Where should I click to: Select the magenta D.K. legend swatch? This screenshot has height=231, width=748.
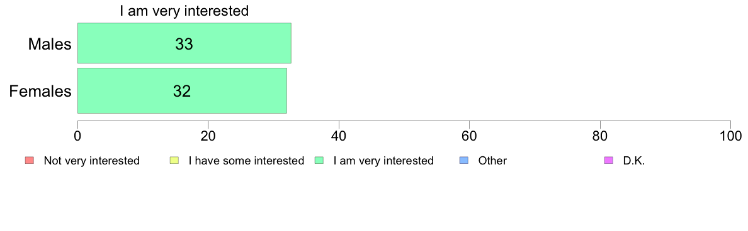[608, 160]
